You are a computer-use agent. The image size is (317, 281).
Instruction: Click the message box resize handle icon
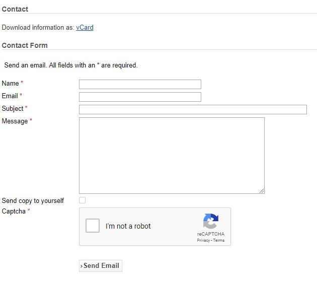[x=262, y=191]
